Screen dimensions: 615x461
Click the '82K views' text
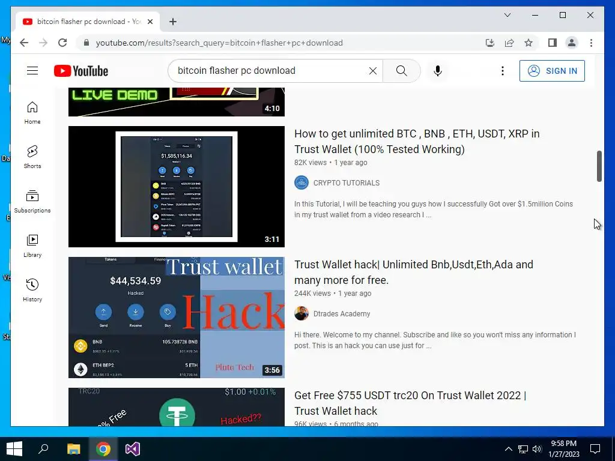click(311, 163)
